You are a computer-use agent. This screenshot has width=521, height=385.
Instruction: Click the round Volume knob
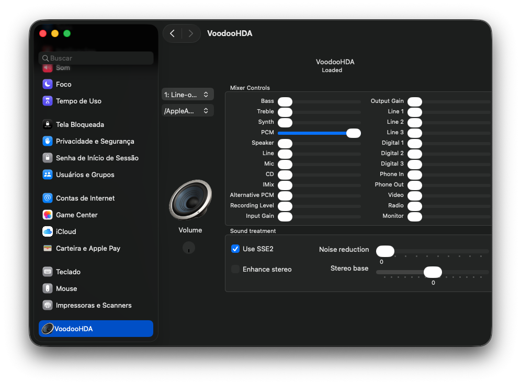coord(189,248)
